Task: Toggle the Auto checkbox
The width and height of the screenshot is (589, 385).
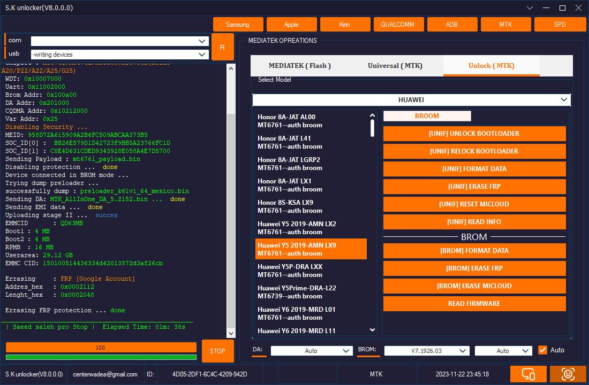Action: click(x=542, y=350)
